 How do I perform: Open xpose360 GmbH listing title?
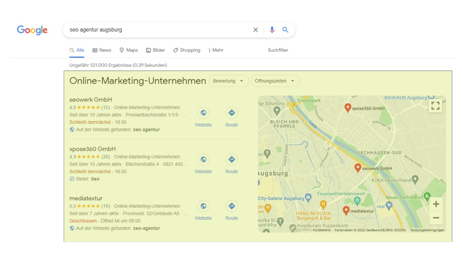[92, 149]
